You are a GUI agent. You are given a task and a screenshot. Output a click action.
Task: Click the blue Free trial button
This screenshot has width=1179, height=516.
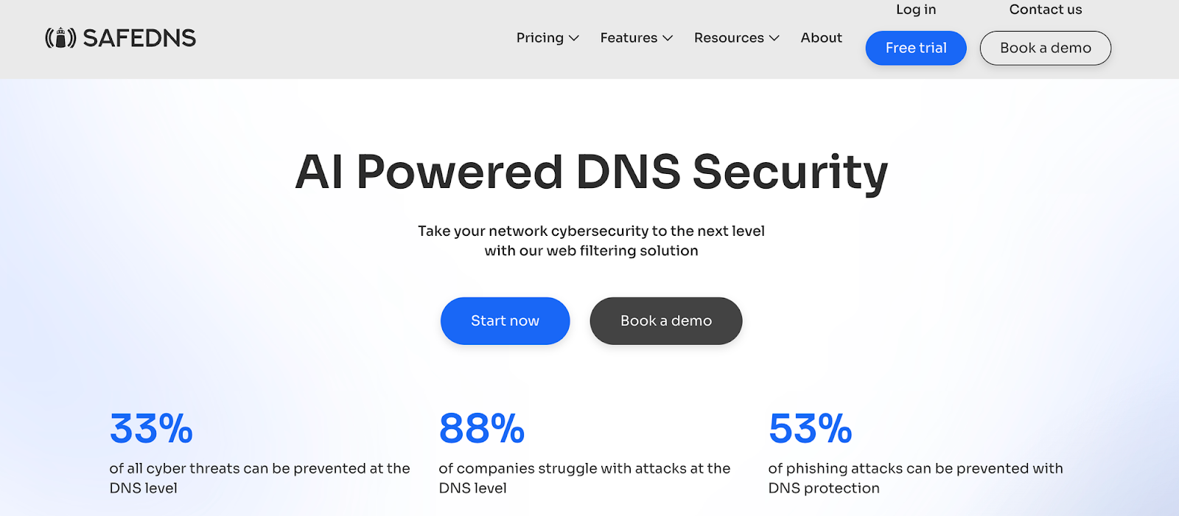point(916,48)
